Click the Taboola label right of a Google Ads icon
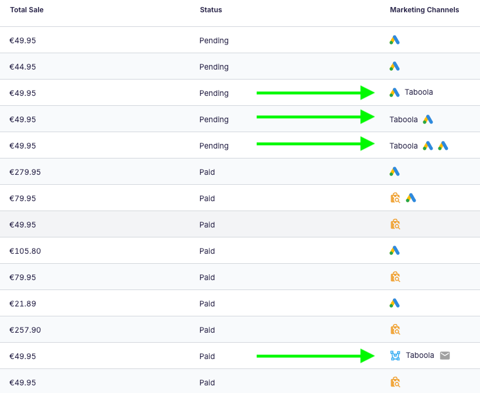The image size is (480, 393). [419, 92]
